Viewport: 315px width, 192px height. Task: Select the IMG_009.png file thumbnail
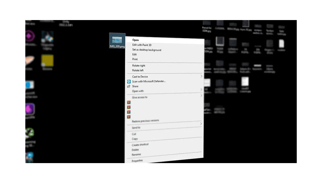click(117, 39)
